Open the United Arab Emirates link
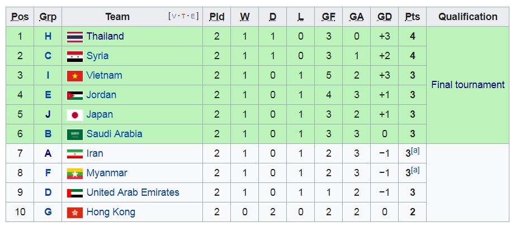This screenshot has width=515, height=227. point(133,192)
